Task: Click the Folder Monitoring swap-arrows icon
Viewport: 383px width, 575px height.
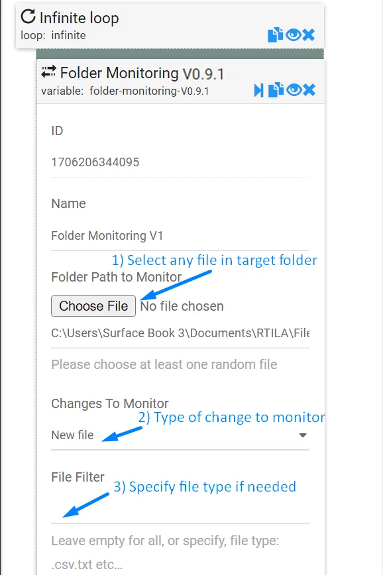Action: pyautogui.click(x=48, y=72)
